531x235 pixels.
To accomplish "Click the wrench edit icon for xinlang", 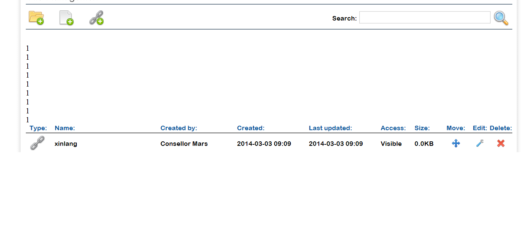I will coord(480,143).
